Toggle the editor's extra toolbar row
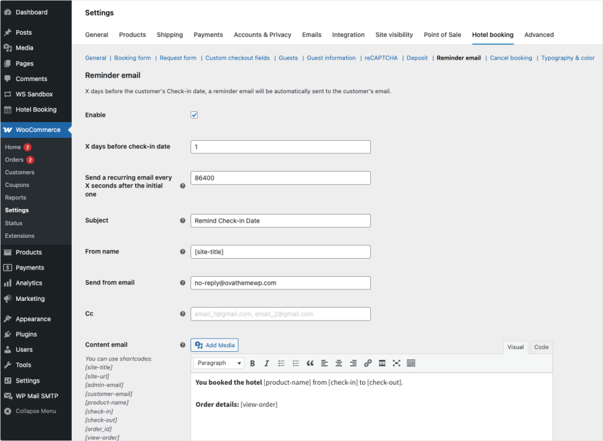The image size is (603, 441). coord(411,363)
